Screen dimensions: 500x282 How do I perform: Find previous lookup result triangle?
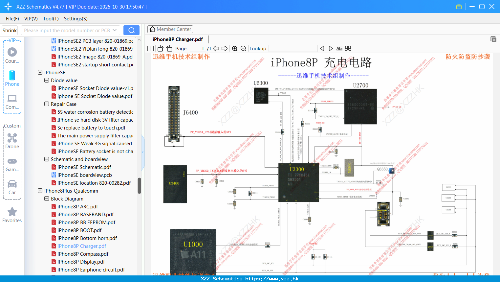tap(322, 48)
